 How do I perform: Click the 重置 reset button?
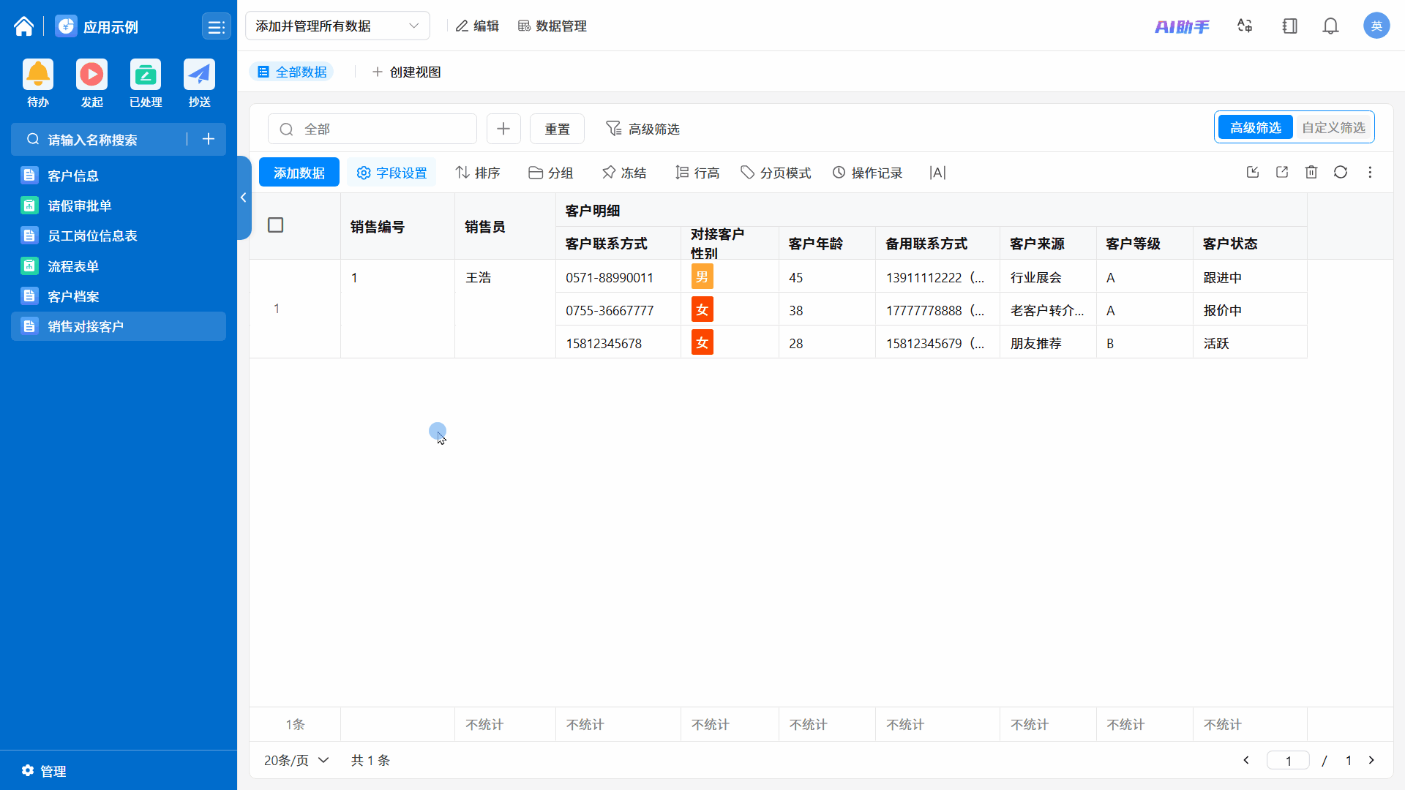pos(557,129)
